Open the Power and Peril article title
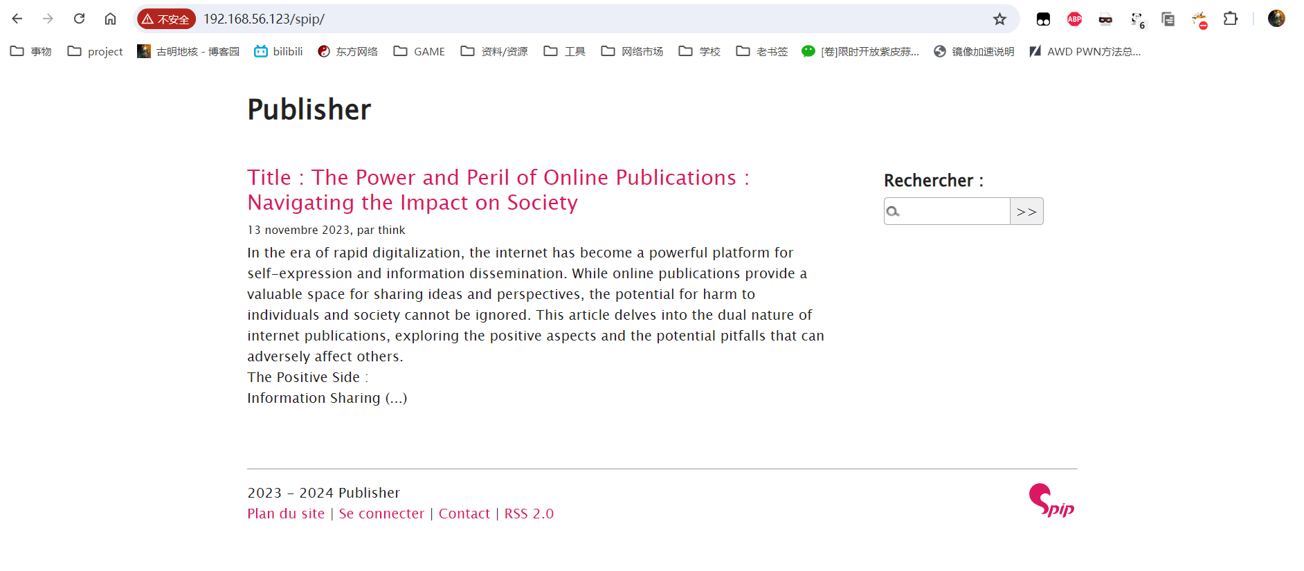The width and height of the screenshot is (1304, 571). coord(498,190)
